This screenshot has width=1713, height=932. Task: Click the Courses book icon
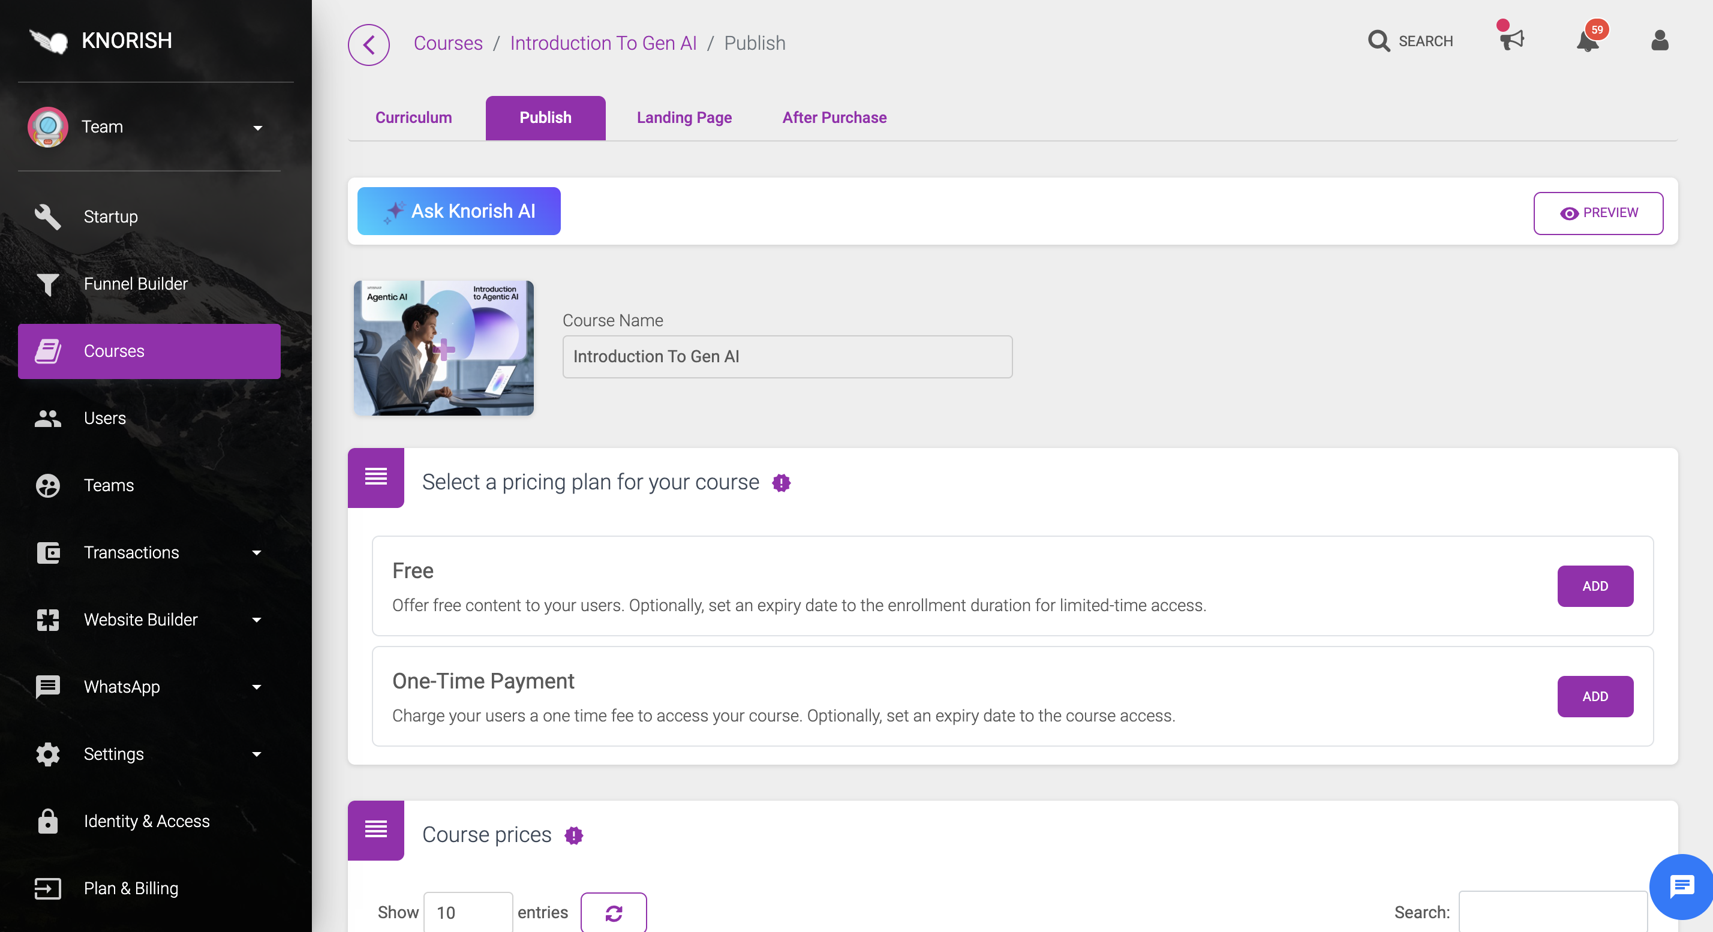click(48, 351)
